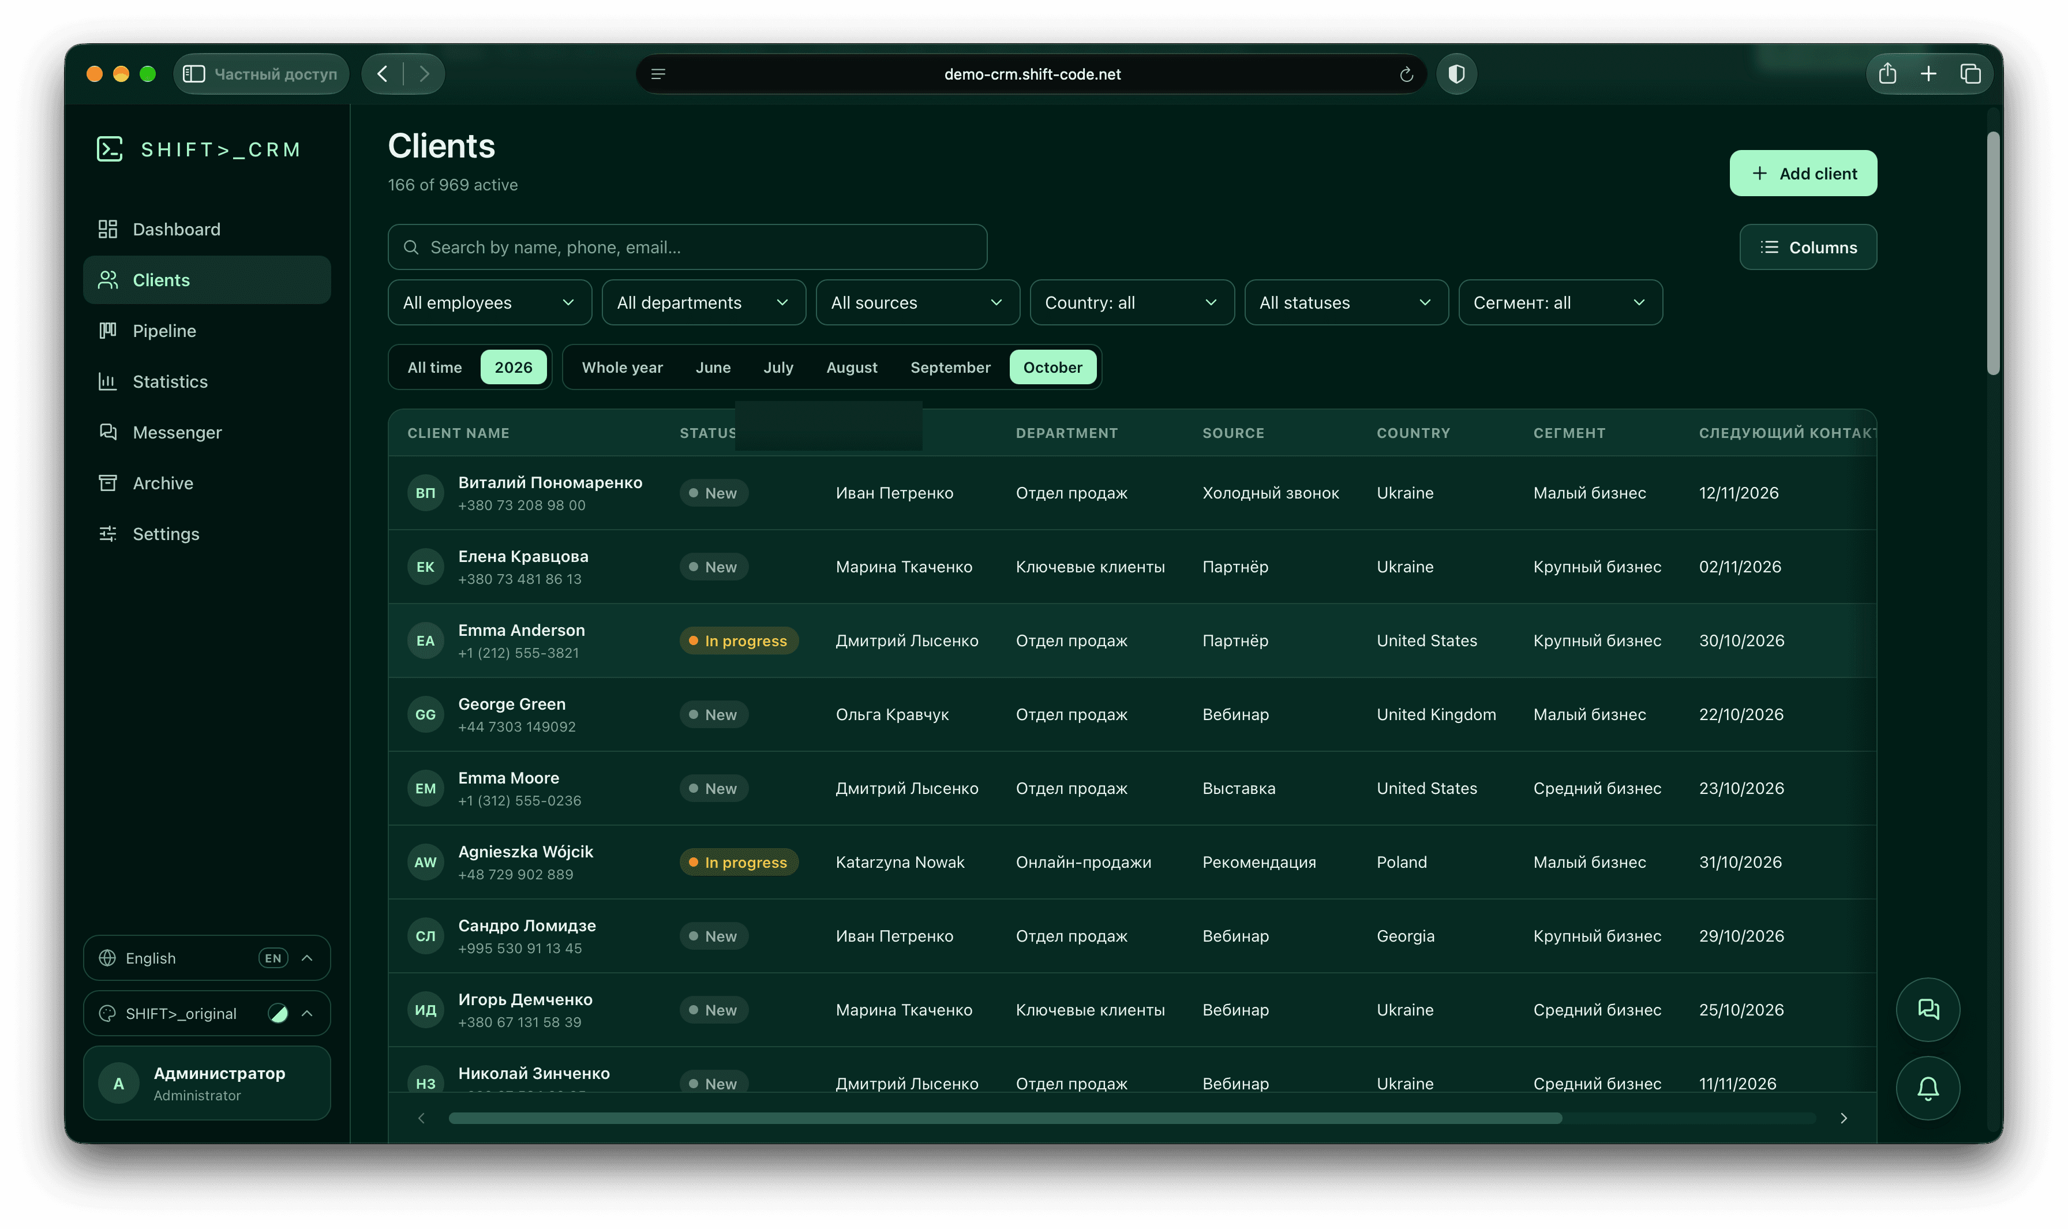Open the Dashboard page from sidebar
Screen dimensions: 2068x1229
coord(207,230)
